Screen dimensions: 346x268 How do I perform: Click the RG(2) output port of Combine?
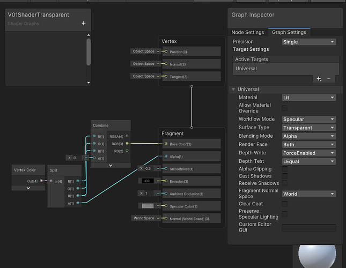tap(127, 151)
